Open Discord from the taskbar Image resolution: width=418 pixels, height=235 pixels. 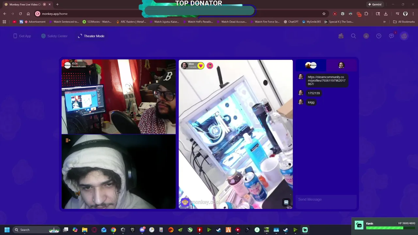pos(142,230)
